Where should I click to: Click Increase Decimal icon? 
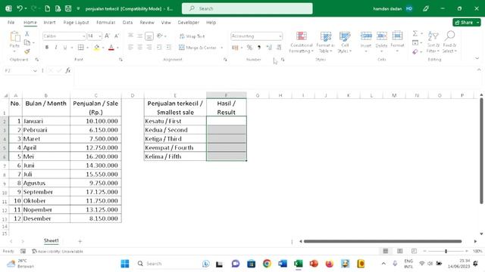[x=269, y=48]
